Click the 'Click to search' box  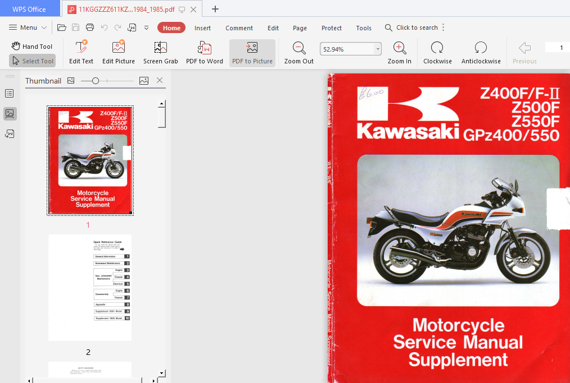coord(411,27)
